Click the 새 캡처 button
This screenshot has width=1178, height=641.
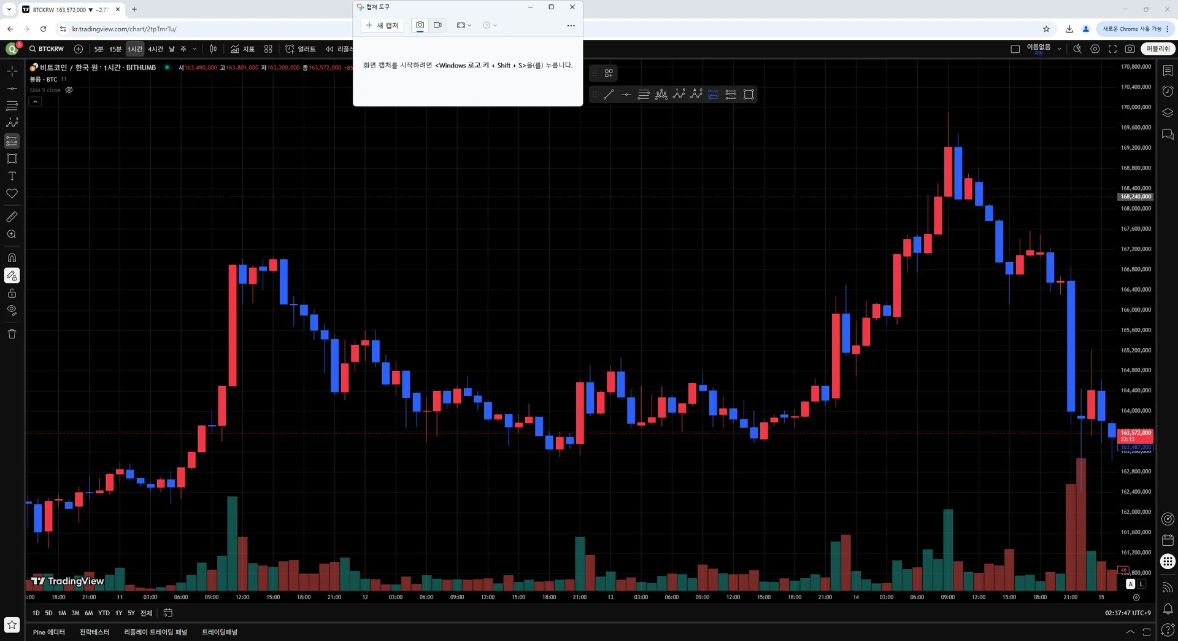382,25
